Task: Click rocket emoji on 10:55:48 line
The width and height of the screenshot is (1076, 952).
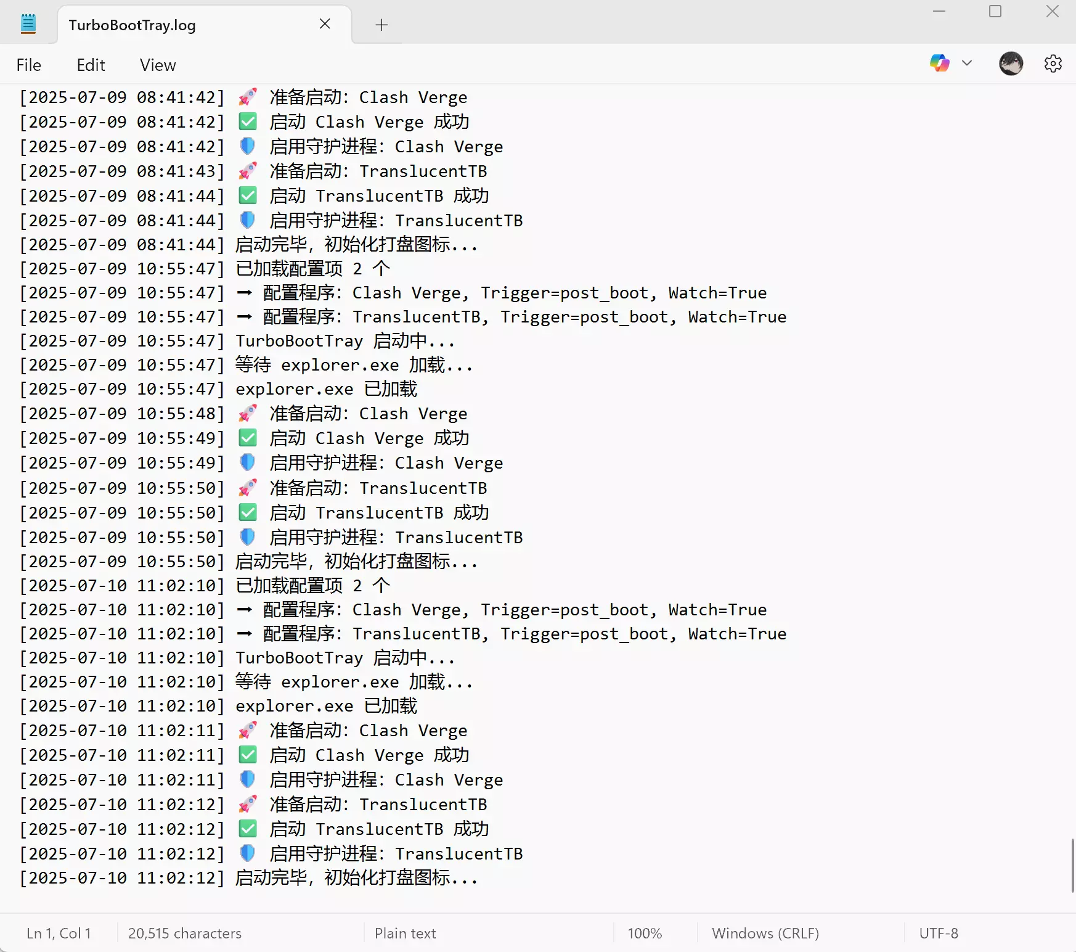Action: 248,413
